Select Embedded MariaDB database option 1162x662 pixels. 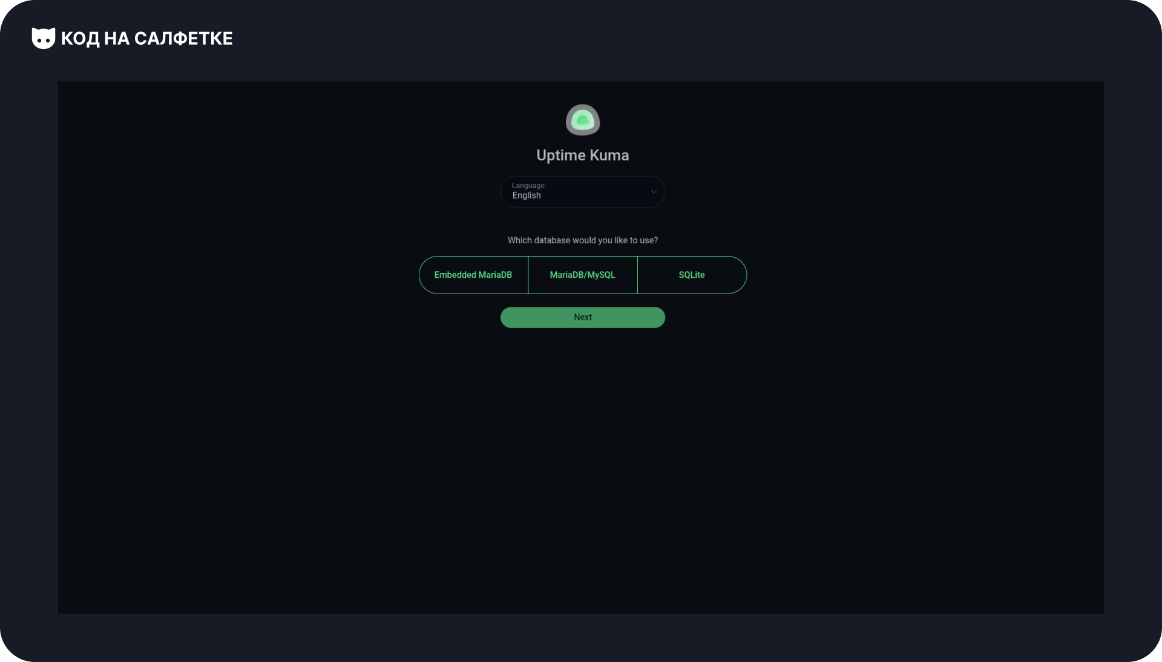pyautogui.click(x=473, y=275)
